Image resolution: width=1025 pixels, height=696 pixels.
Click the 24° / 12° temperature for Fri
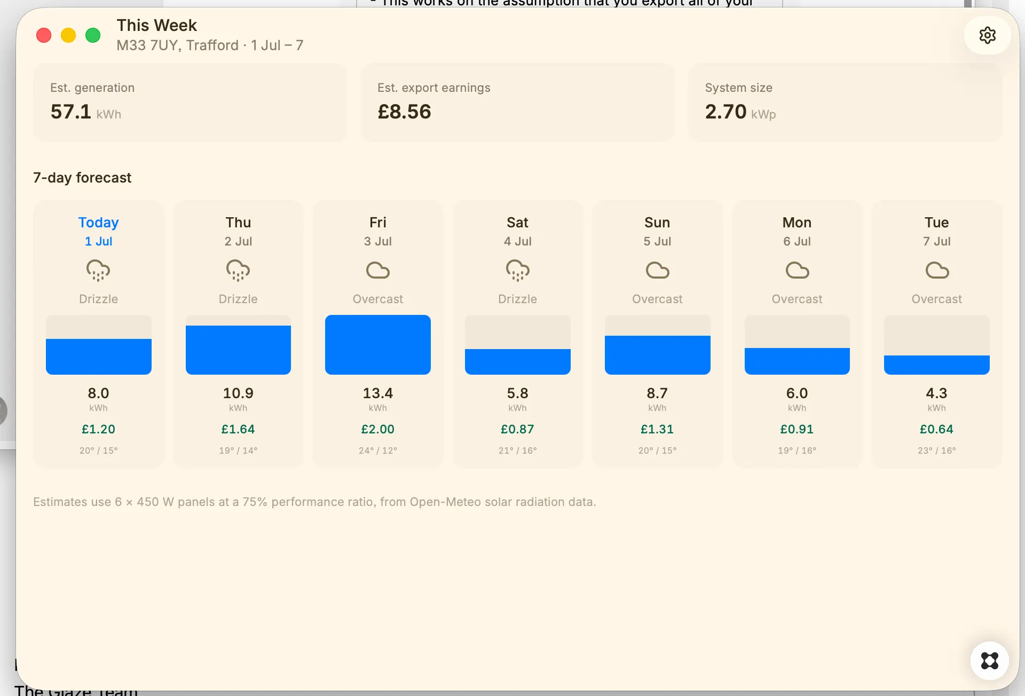(378, 450)
